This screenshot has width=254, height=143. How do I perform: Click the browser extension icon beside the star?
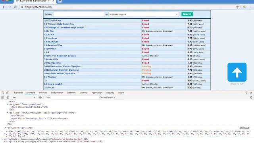click(244, 7)
